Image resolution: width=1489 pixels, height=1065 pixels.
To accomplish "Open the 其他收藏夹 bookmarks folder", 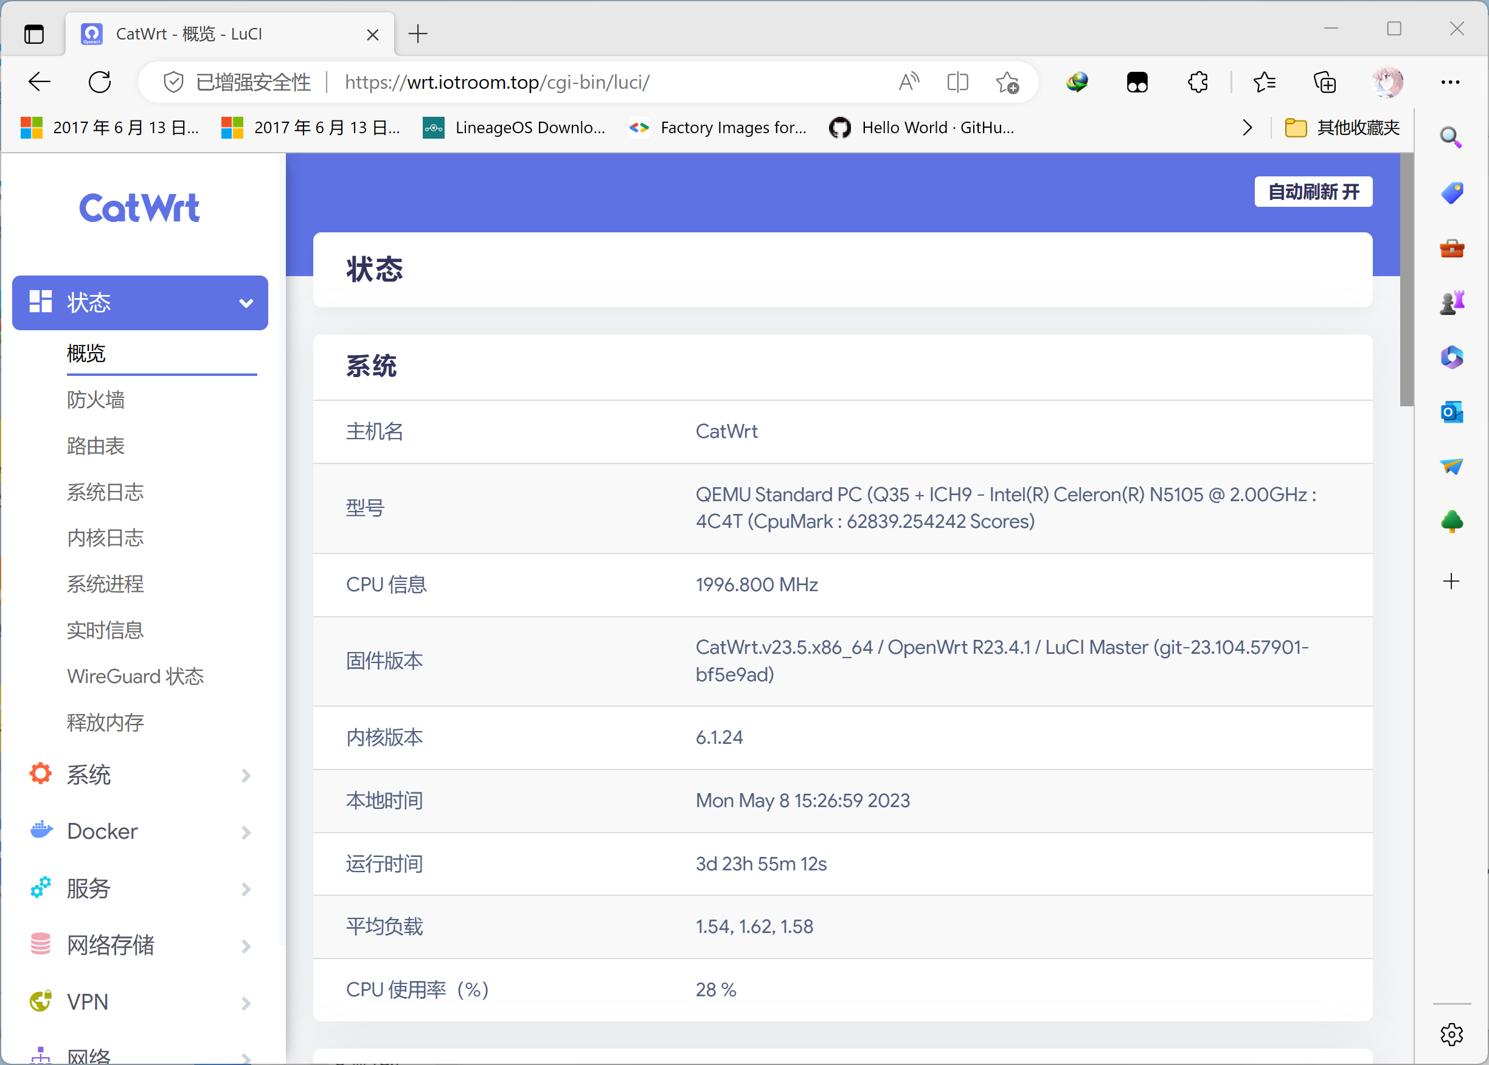I will tap(1341, 127).
